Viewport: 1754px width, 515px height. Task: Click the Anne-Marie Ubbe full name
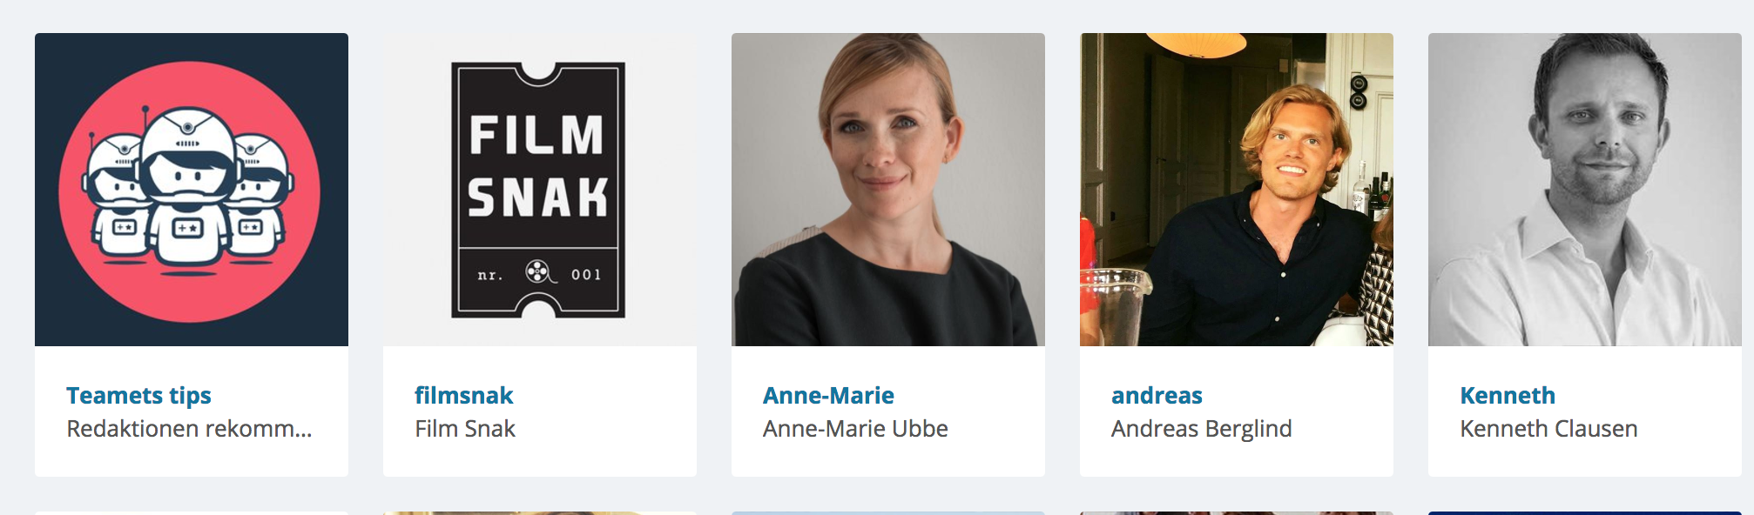[855, 429]
